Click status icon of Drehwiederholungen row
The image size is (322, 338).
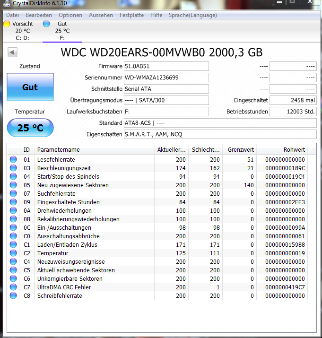(x=13, y=211)
